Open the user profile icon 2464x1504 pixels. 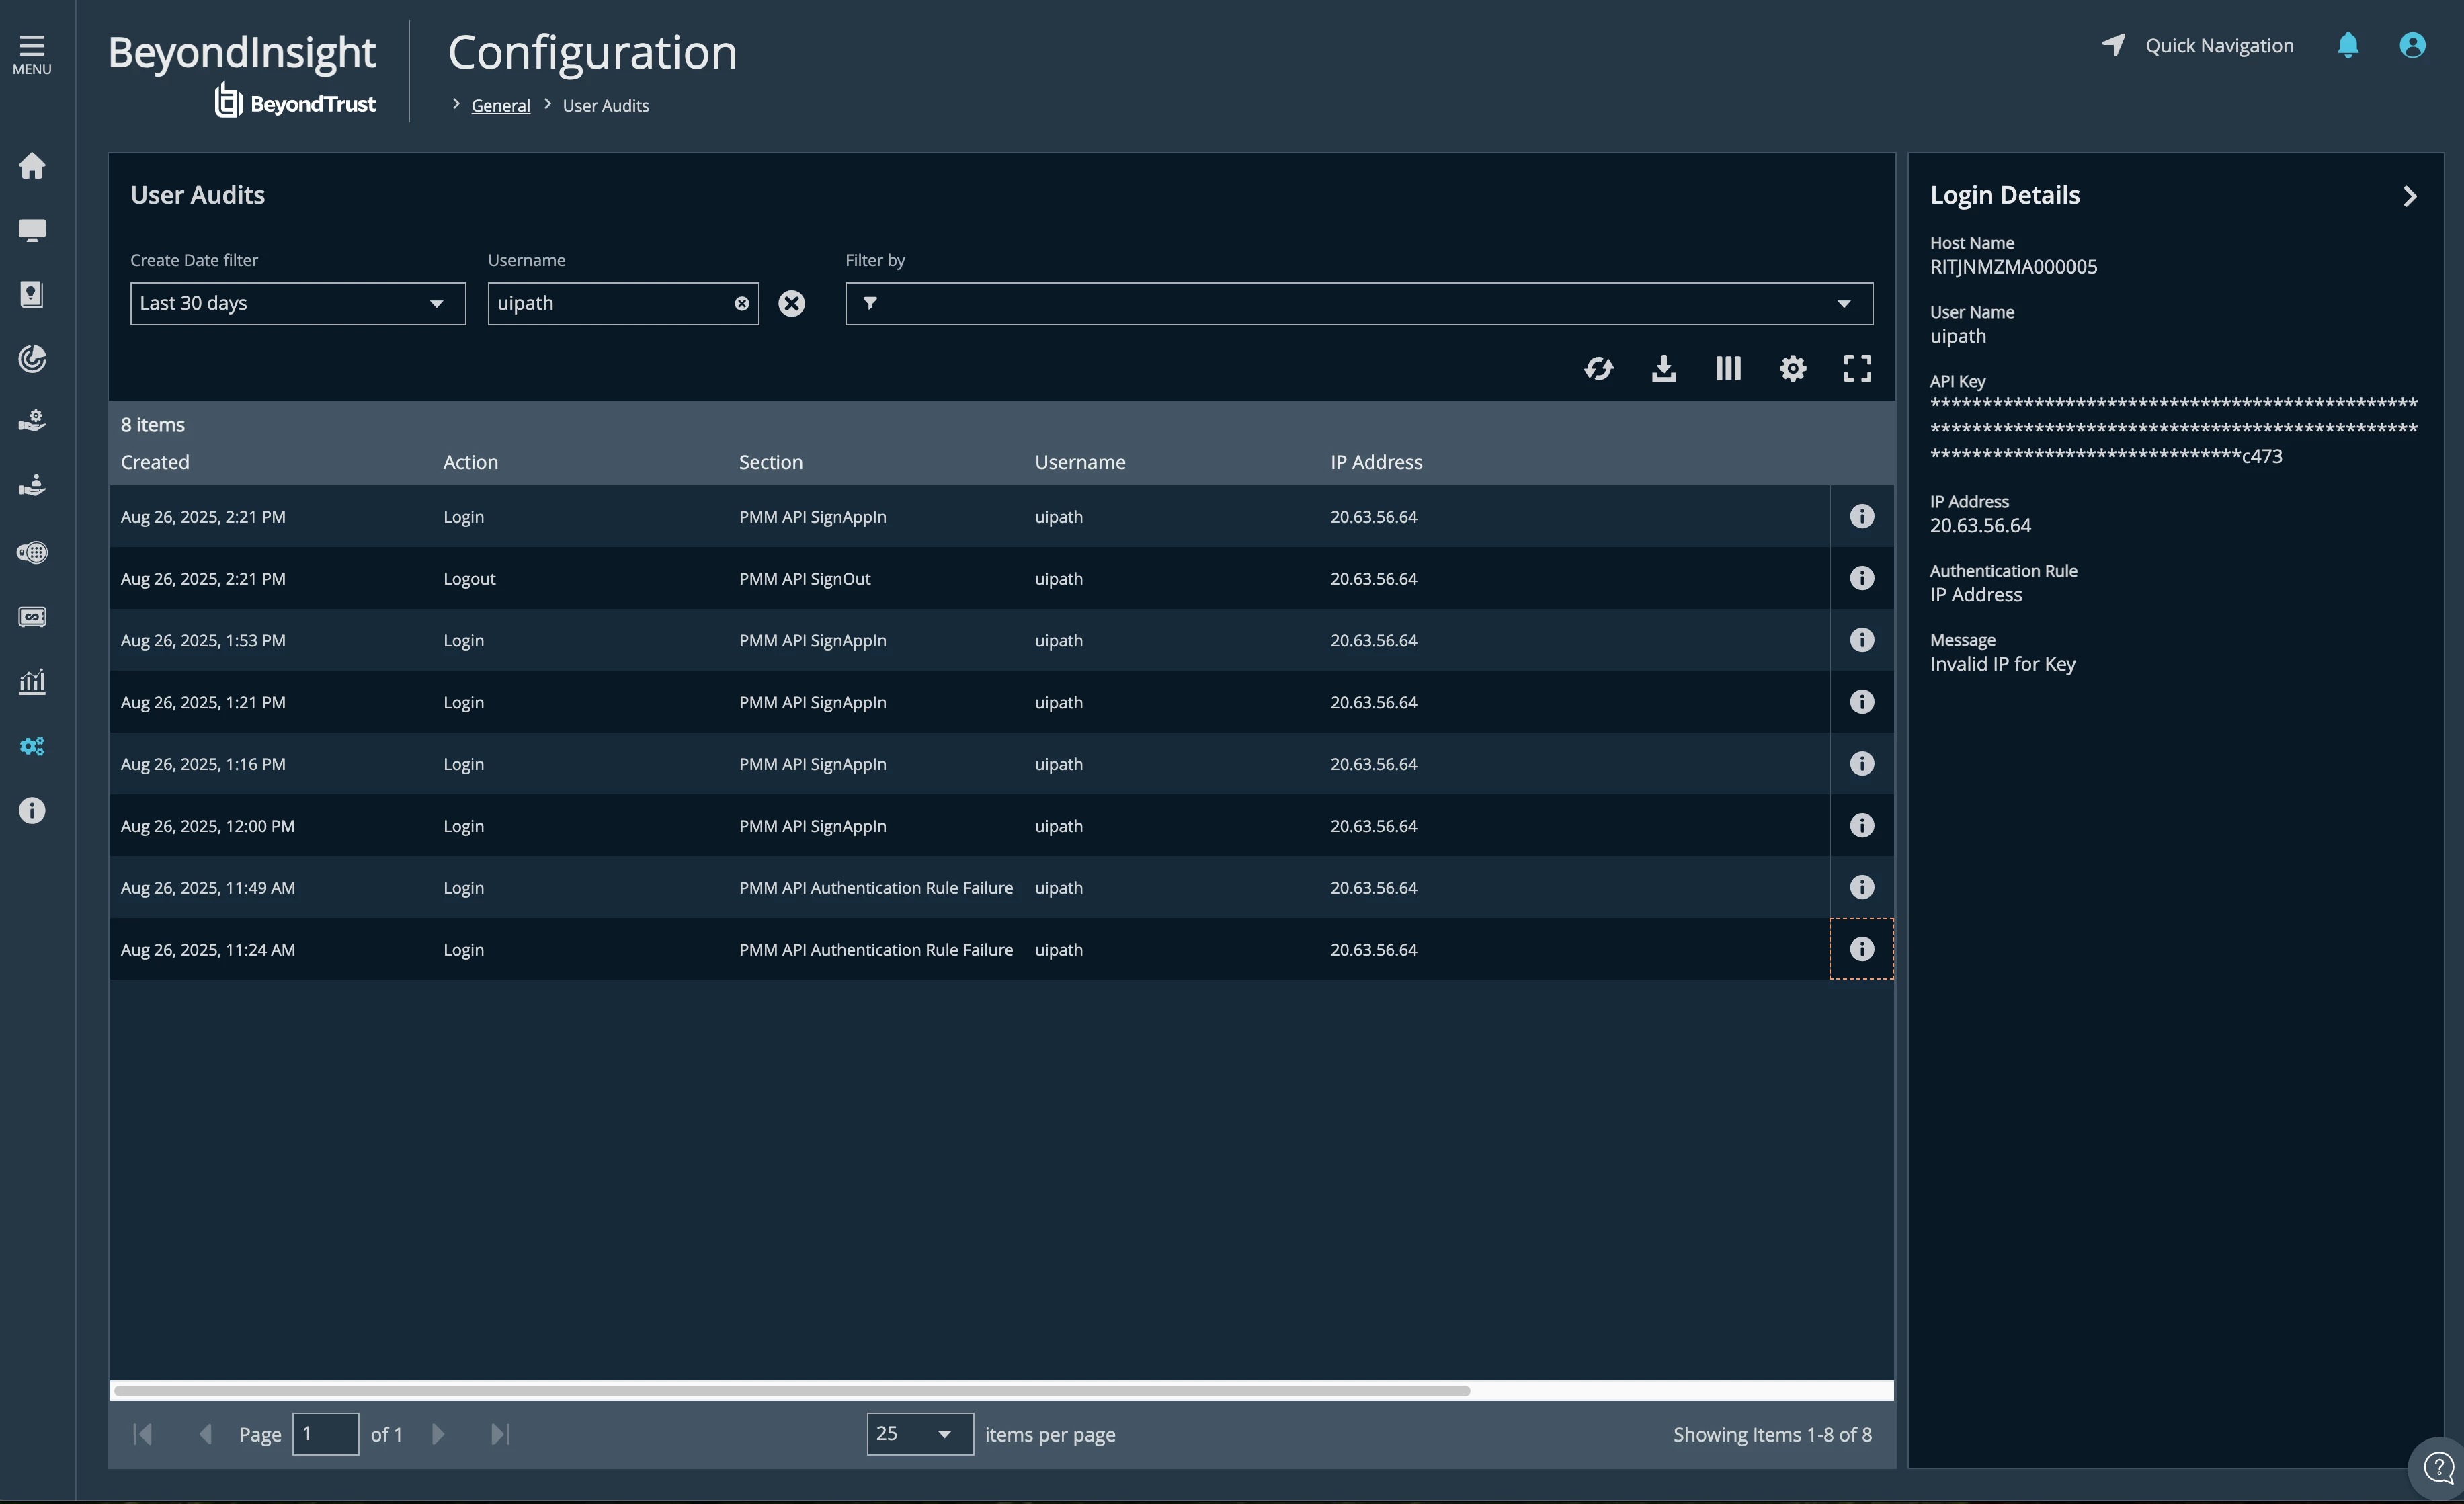tap(2412, 46)
